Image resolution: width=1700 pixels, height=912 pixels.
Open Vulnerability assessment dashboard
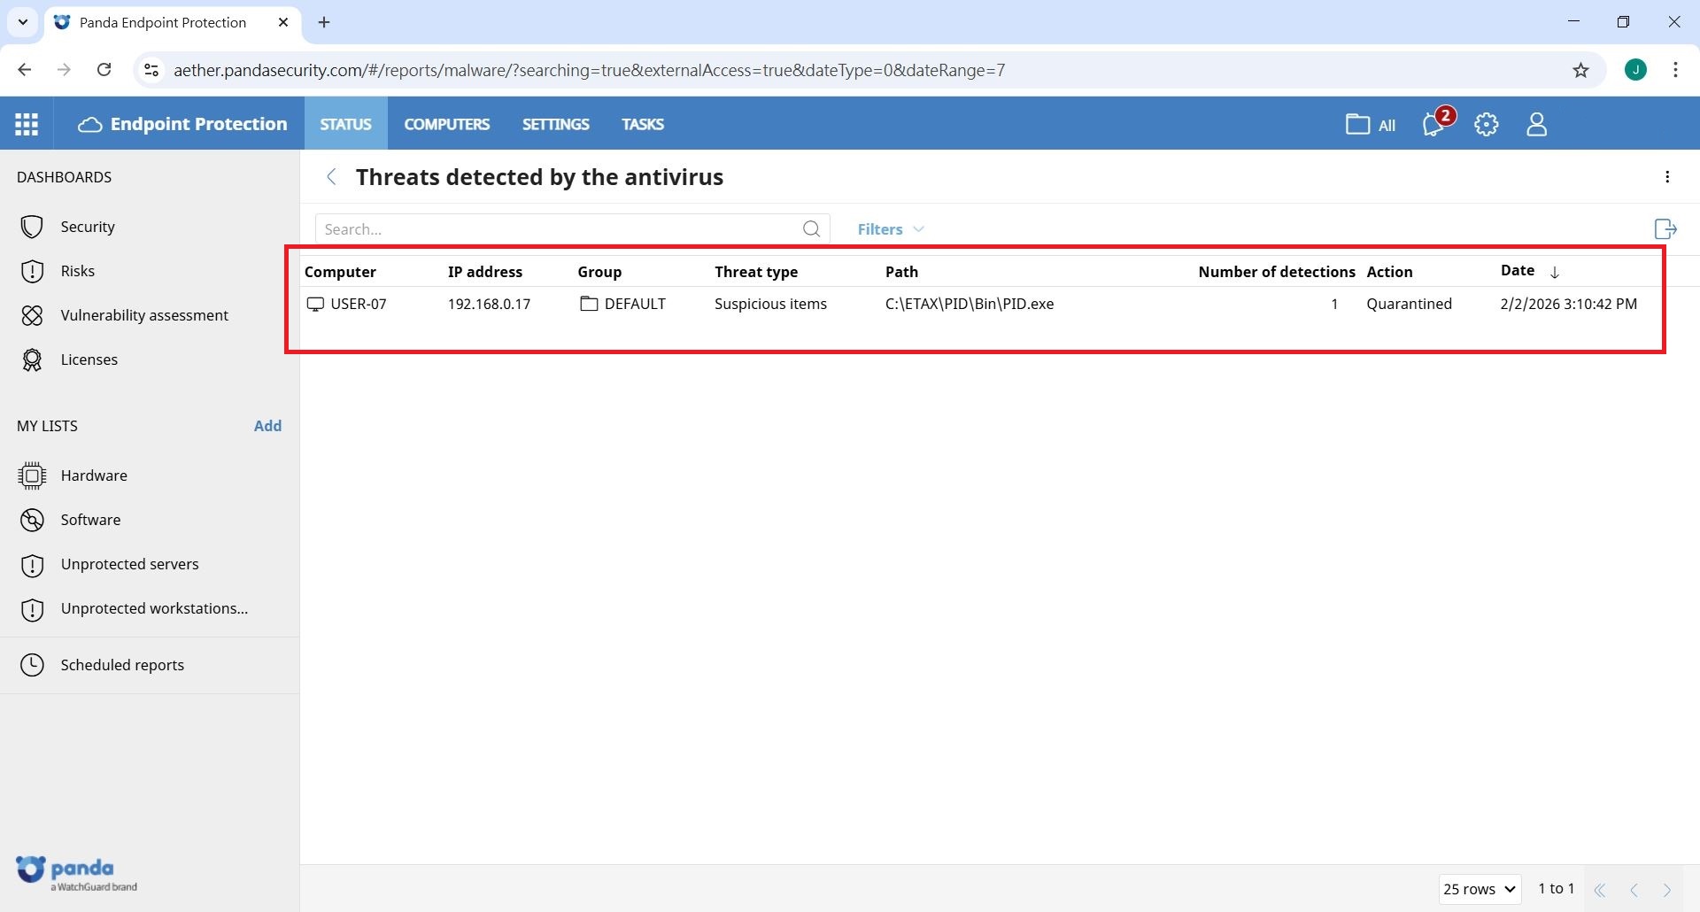143,315
